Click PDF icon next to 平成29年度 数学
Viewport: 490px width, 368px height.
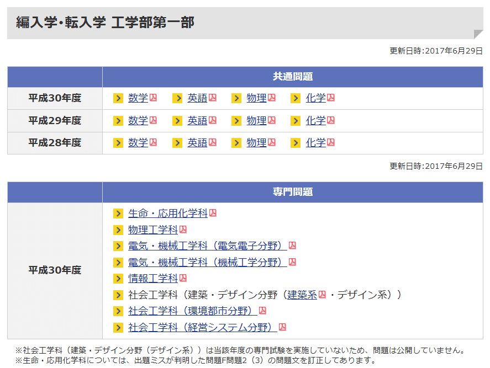[x=153, y=120]
